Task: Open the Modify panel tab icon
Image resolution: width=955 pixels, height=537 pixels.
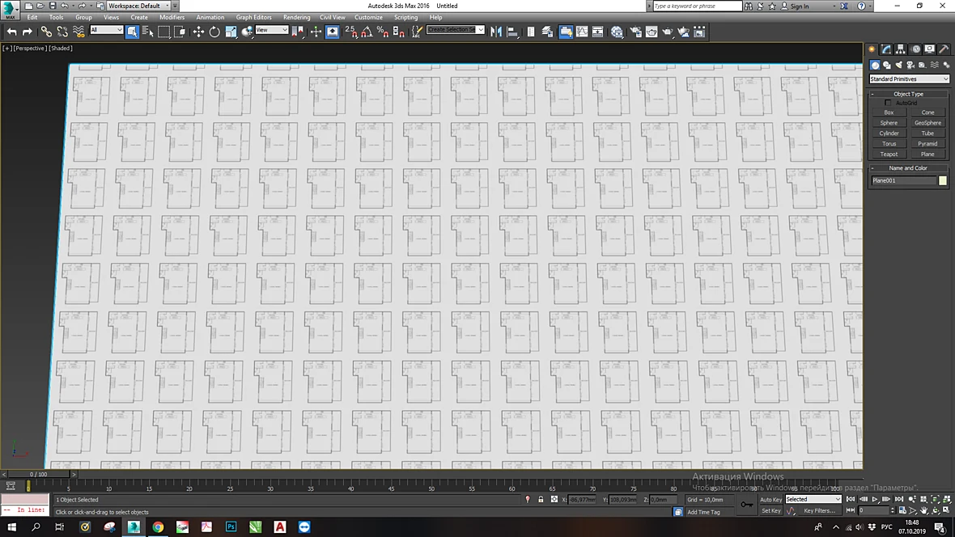Action: click(x=886, y=49)
